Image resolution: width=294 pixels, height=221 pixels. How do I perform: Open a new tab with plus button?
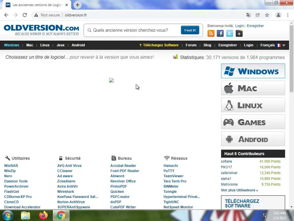pyautogui.click(x=78, y=5)
